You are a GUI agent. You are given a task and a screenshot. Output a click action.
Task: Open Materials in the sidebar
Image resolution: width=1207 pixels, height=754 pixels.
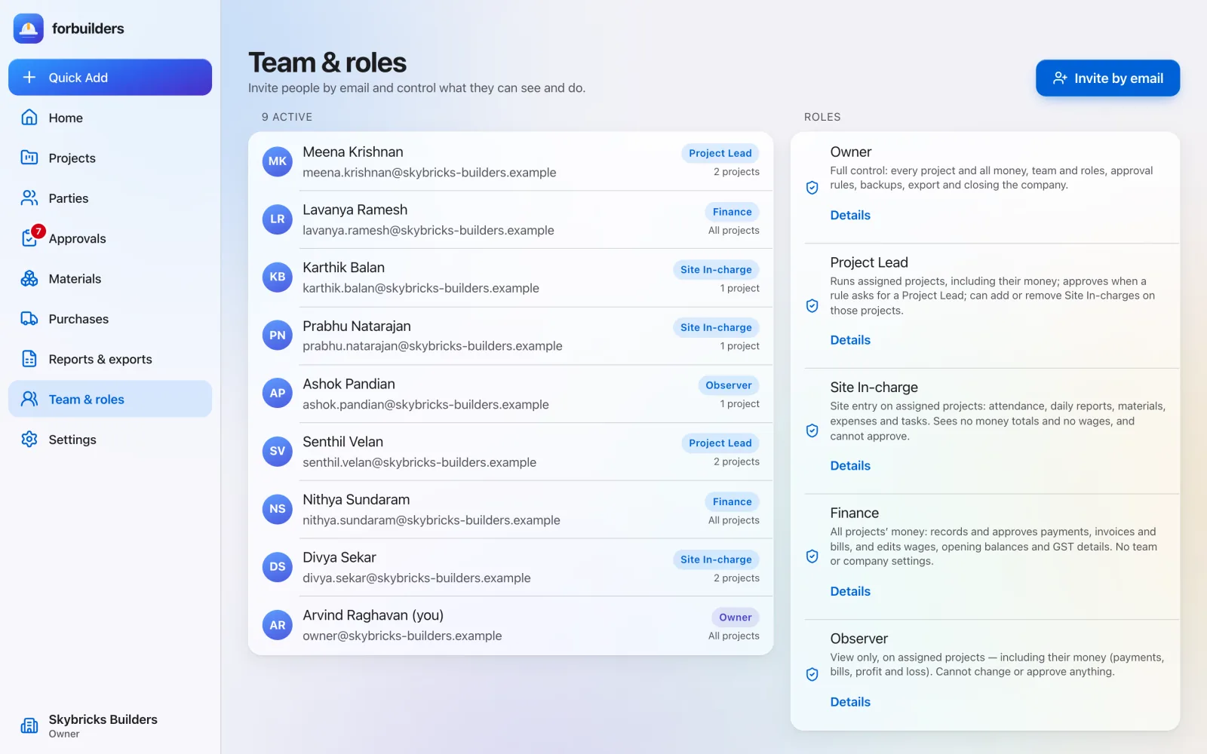[x=110, y=279]
